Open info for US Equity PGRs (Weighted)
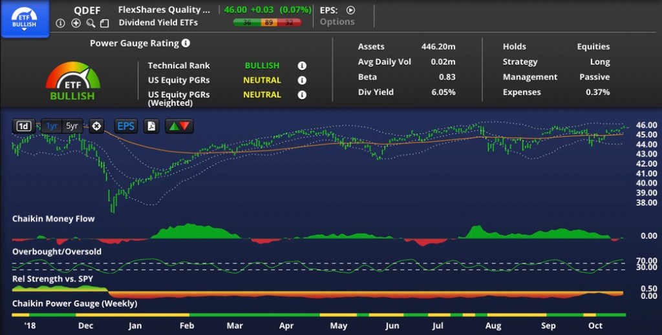662x335 pixels. pos(302,95)
